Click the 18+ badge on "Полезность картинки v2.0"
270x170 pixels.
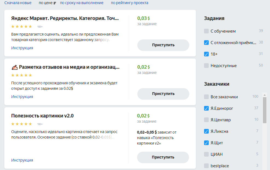40,124
